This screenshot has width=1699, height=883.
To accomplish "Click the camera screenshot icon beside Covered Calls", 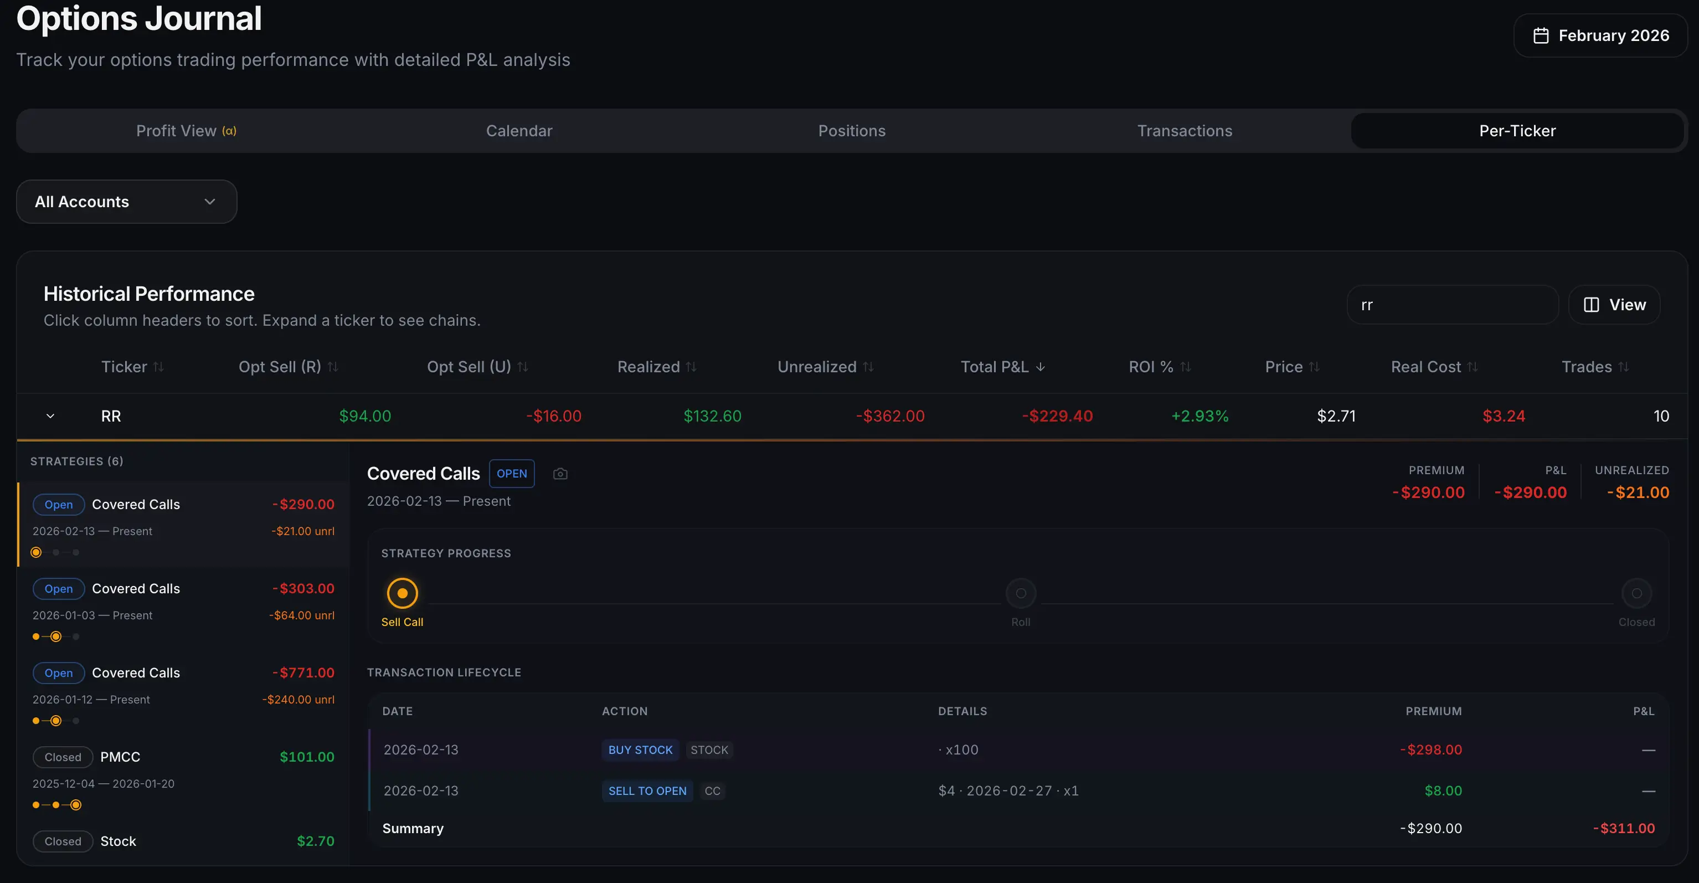I will pyautogui.click(x=560, y=474).
